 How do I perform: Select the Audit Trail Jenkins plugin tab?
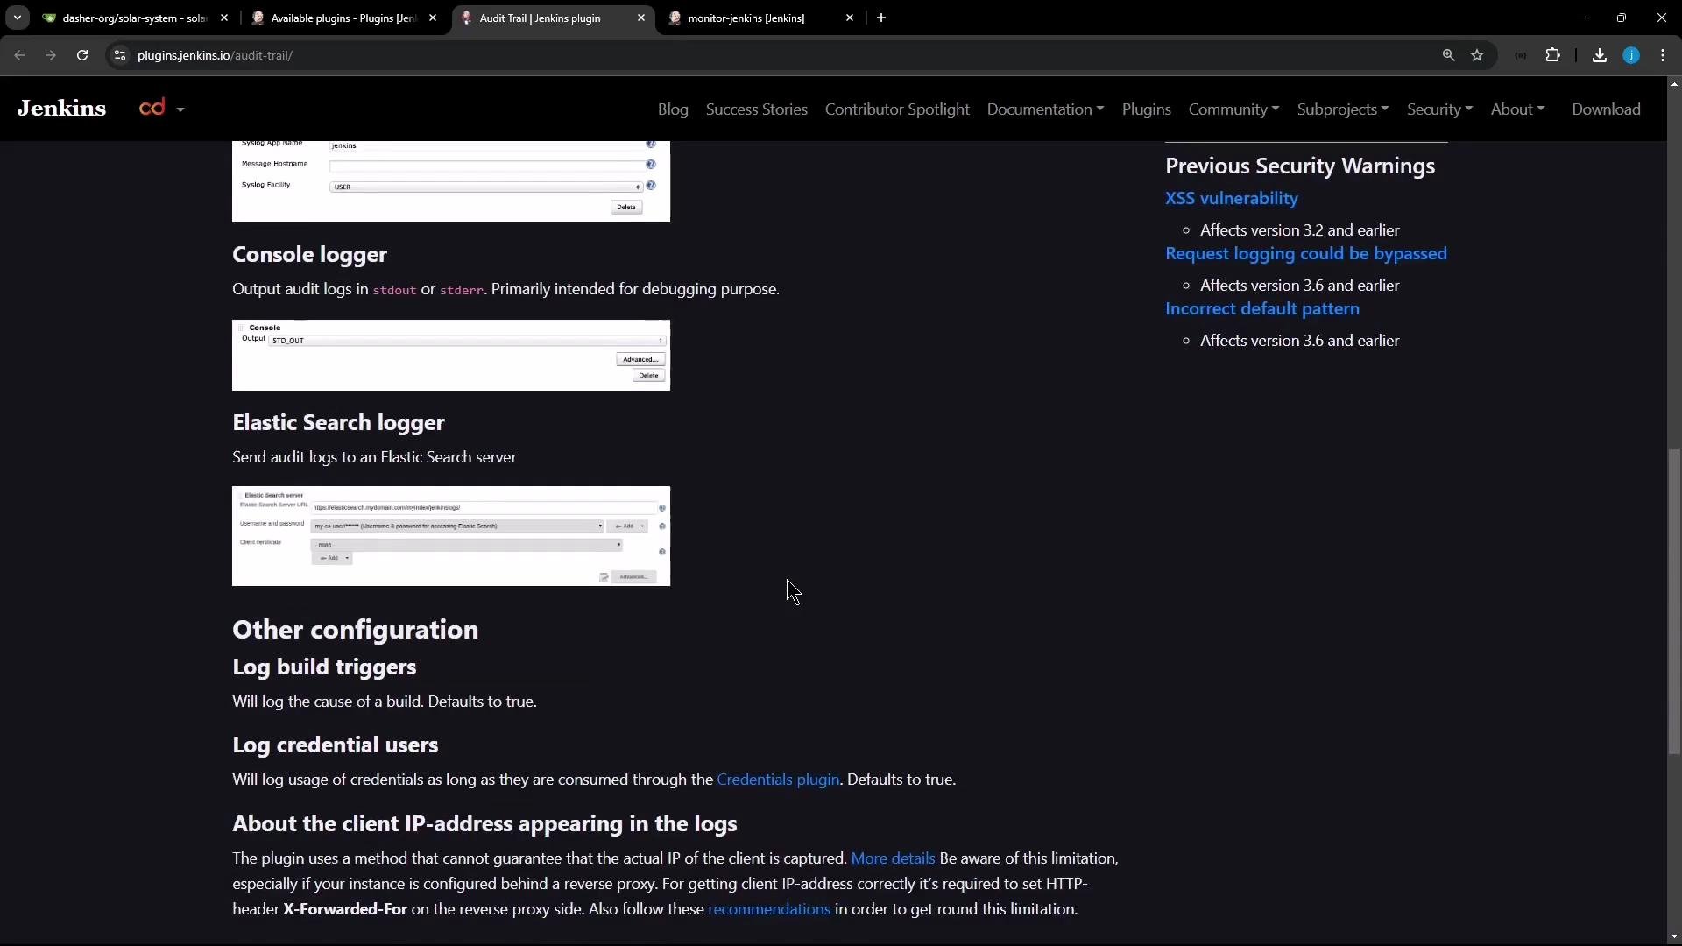(x=552, y=18)
